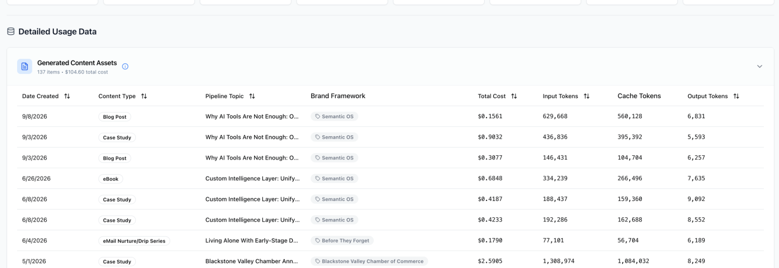This screenshot has height=268, width=779.
Task: Click the Cache Tokens column header
Action: [639, 96]
